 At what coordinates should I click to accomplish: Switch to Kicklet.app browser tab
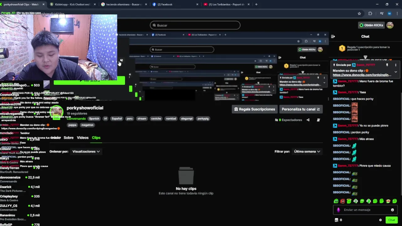(73, 4)
